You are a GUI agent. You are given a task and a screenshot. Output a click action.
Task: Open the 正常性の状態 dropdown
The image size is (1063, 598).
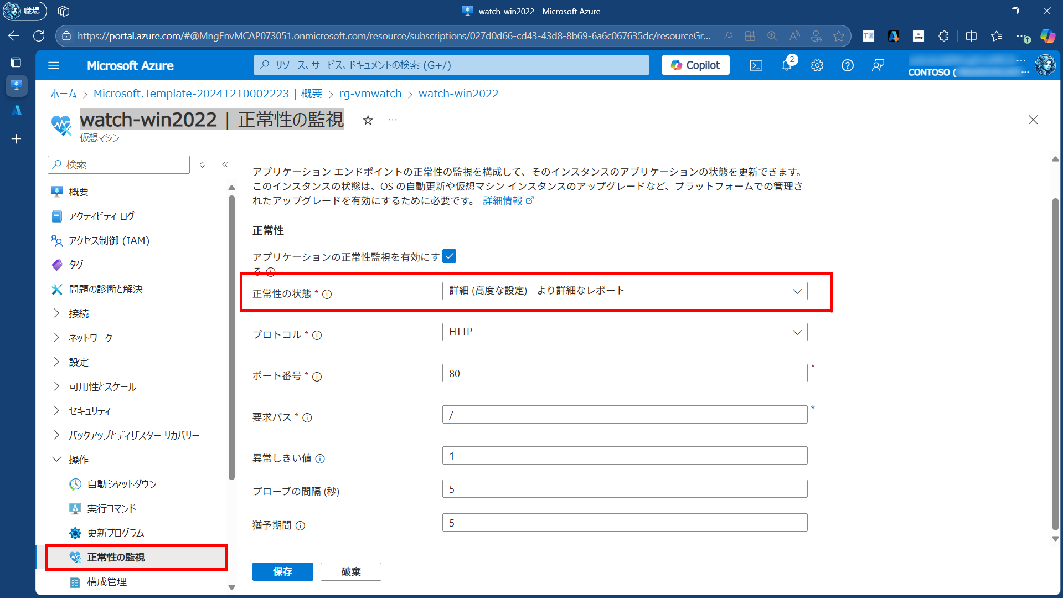point(624,291)
